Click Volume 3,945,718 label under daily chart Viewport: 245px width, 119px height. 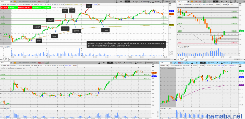pyautogui.click(x=184, y=47)
